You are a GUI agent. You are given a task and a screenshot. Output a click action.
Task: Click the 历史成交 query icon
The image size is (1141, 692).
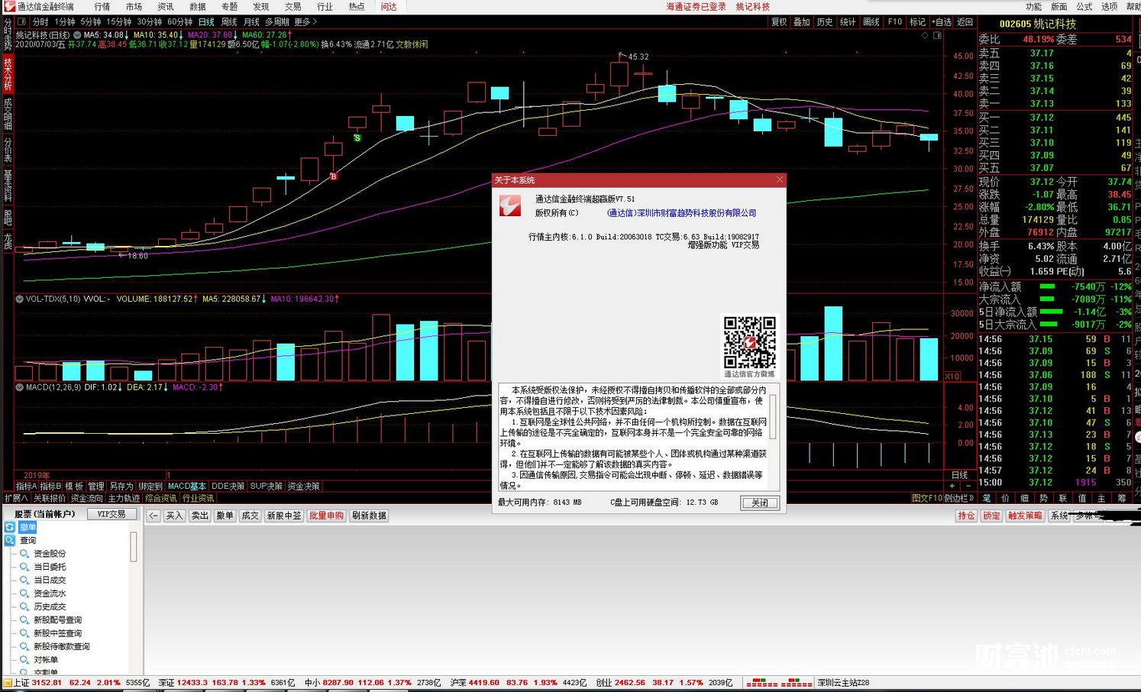pos(24,606)
